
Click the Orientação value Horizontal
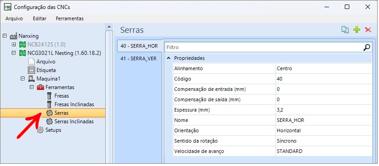324,130
